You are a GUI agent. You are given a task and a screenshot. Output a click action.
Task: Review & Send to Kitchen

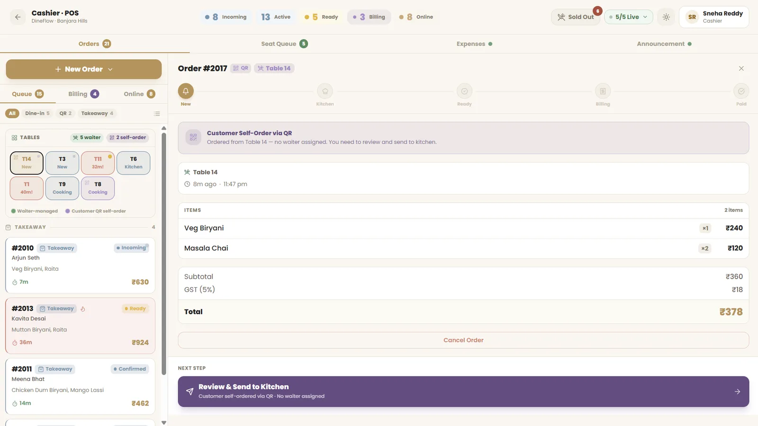[x=463, y=391]
